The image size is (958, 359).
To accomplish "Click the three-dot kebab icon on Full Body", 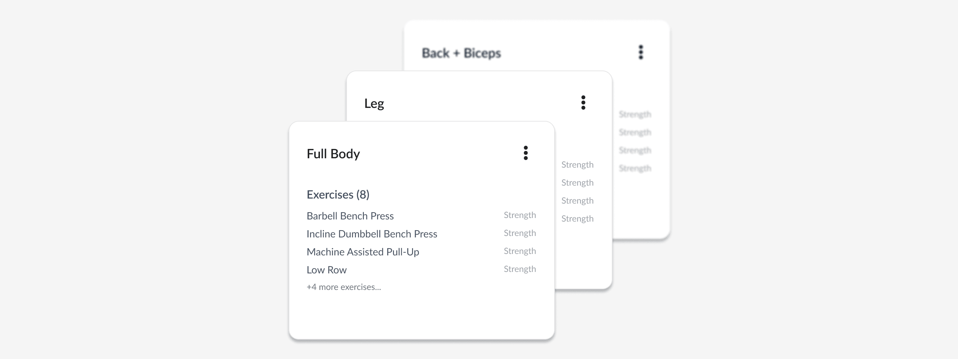I will 525,153.
